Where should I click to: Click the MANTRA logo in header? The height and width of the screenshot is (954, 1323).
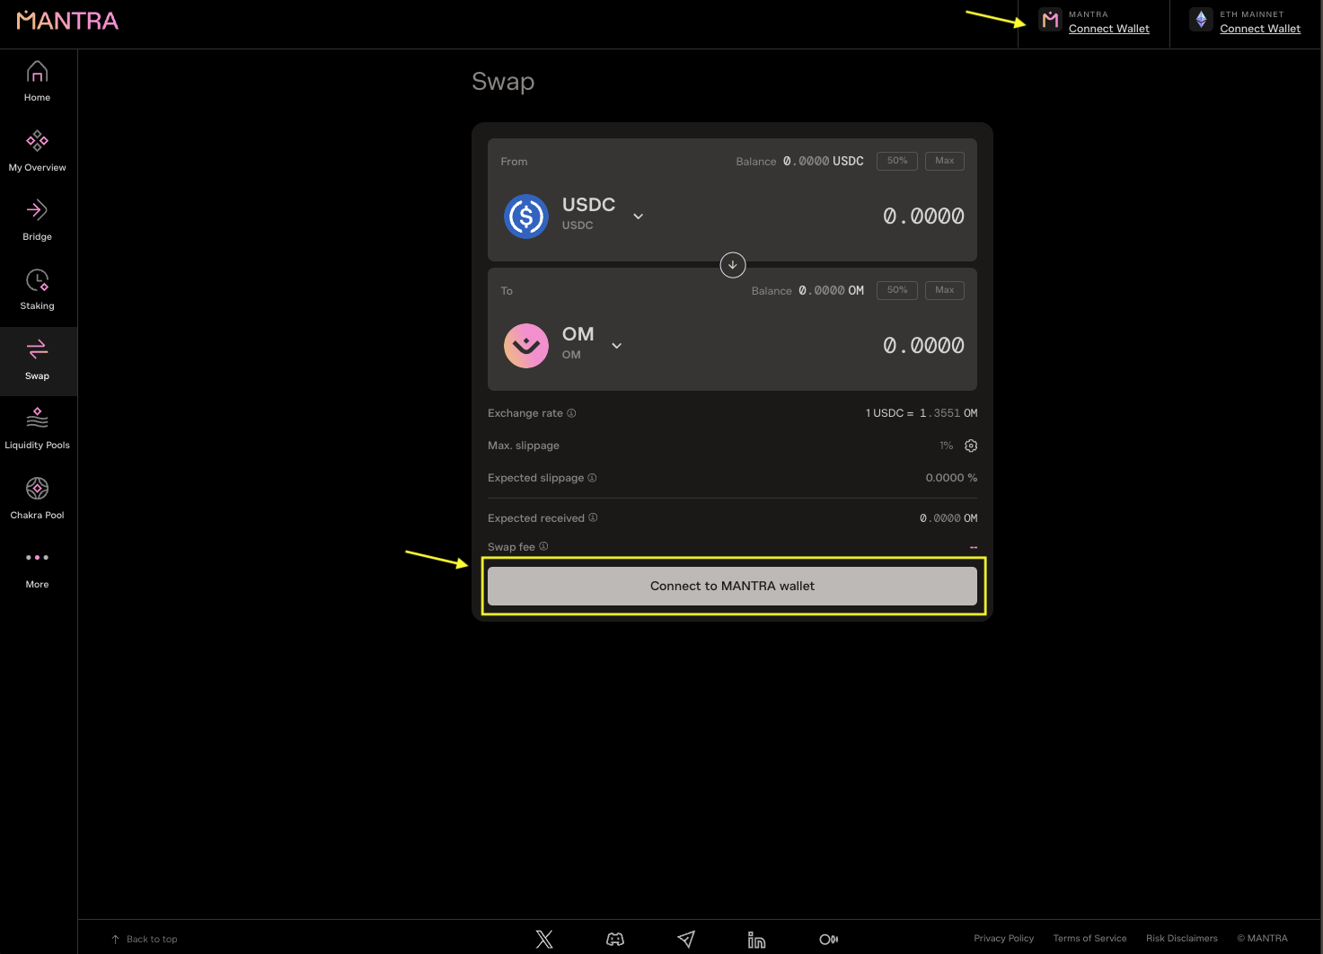click(67, 21)
